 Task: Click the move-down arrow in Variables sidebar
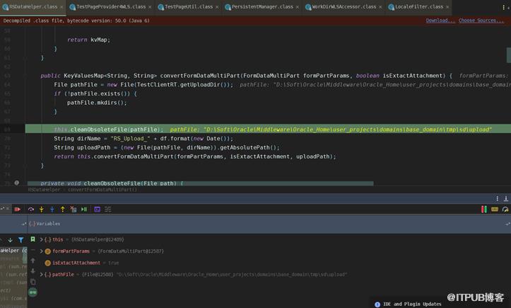coord(33,270)
